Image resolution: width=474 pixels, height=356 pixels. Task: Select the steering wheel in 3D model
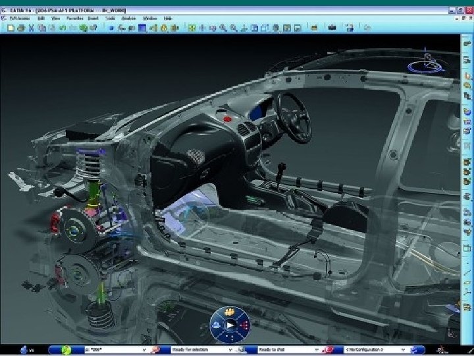pos(292,117)
